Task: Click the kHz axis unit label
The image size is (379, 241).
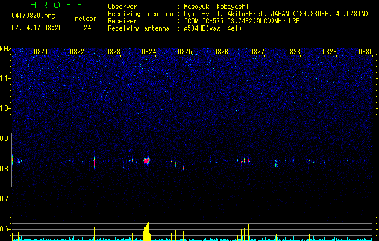Action: pyautogui.click(x=5, y=49)
